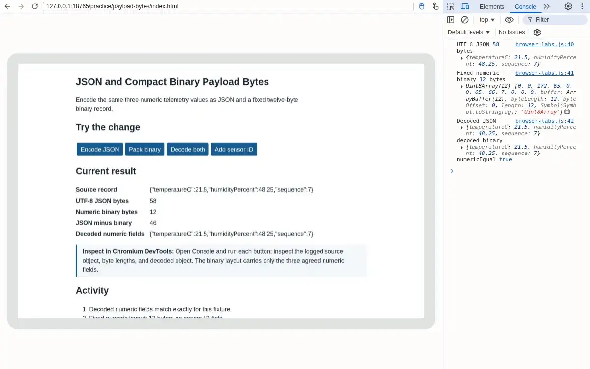
Task: Open the array viewer icon after 'Uint8Array'
Action: (567, 112)
